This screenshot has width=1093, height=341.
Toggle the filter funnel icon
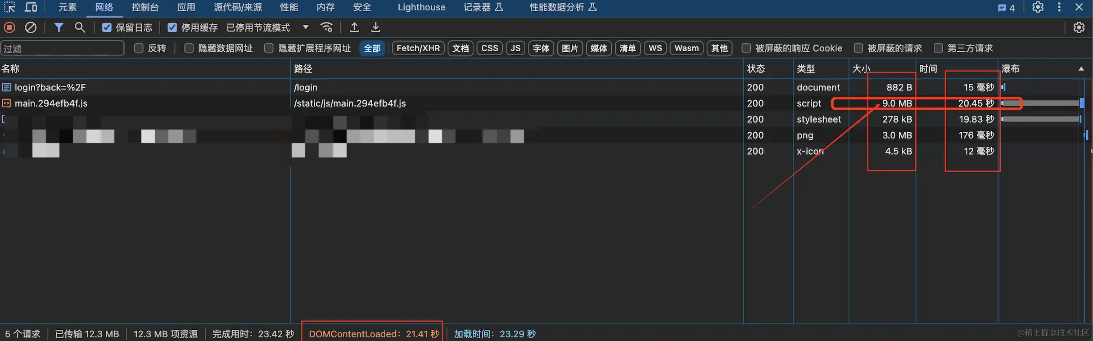click(x=59, y=27)
